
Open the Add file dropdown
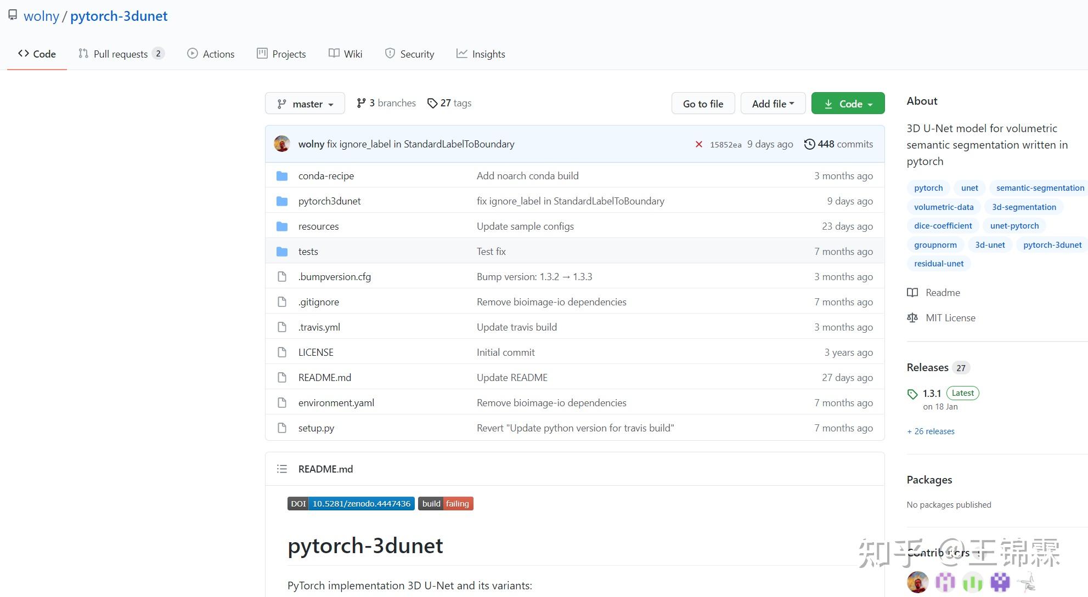773,104
